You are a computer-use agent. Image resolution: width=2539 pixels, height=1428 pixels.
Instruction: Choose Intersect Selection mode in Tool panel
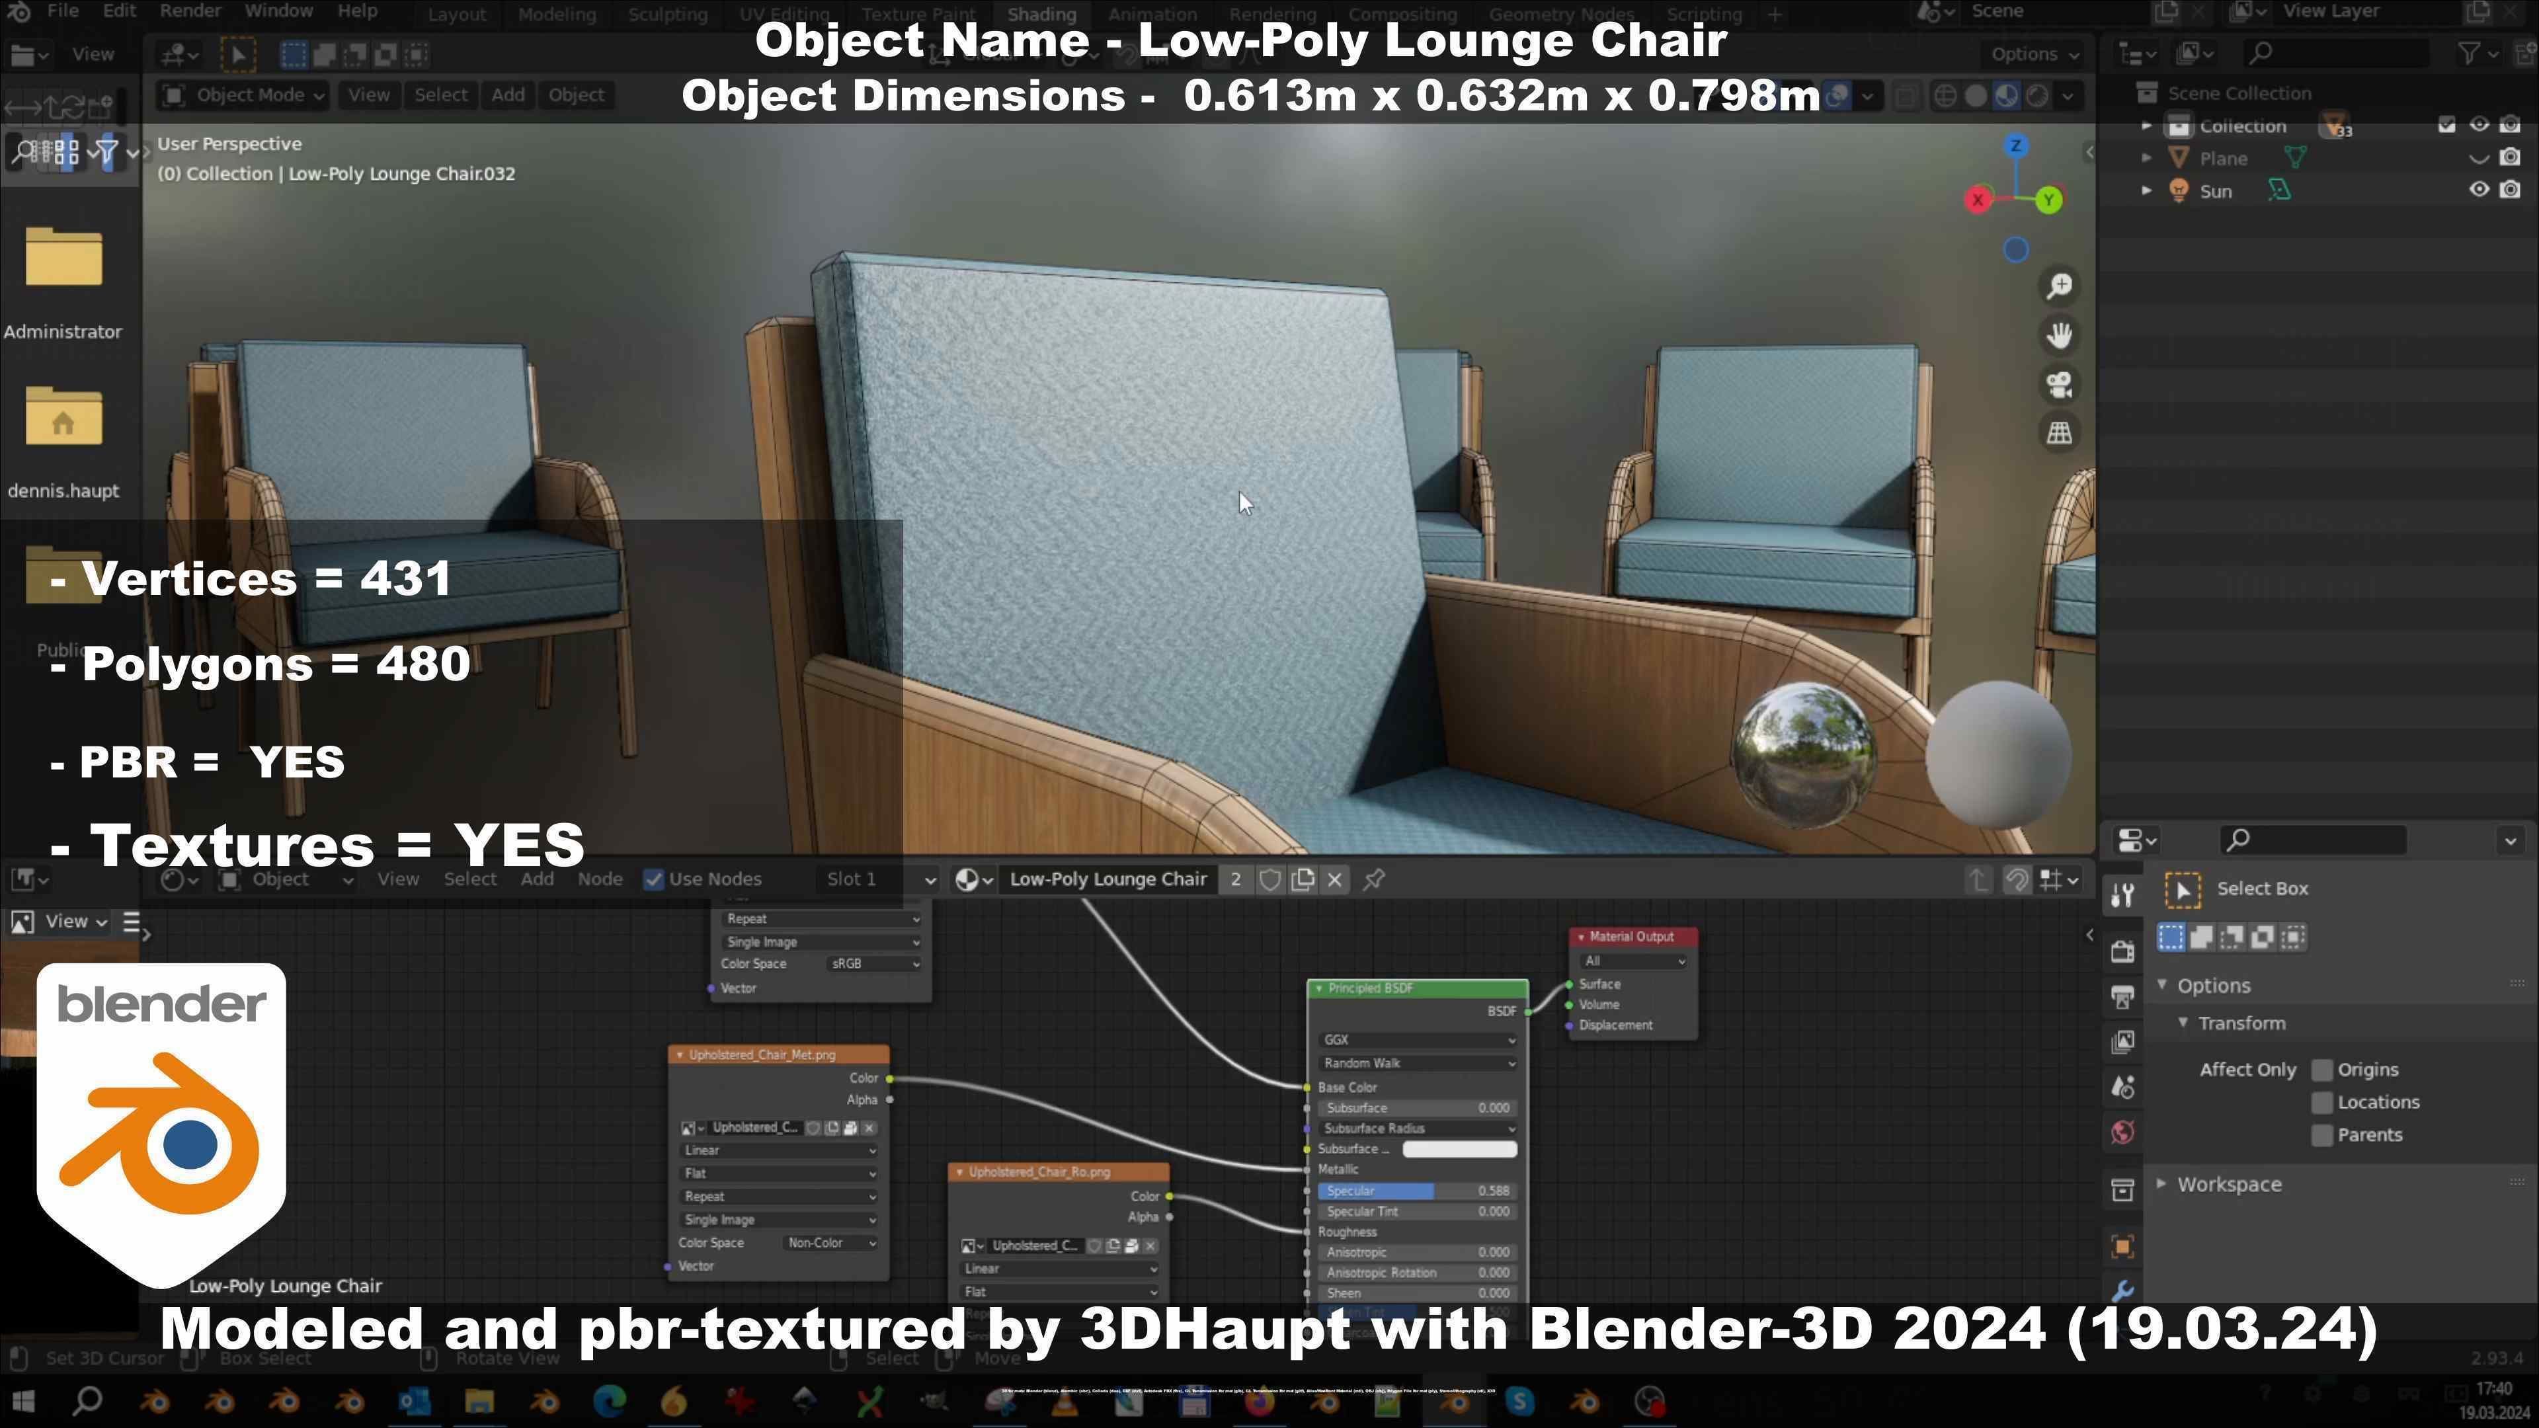2294,937
